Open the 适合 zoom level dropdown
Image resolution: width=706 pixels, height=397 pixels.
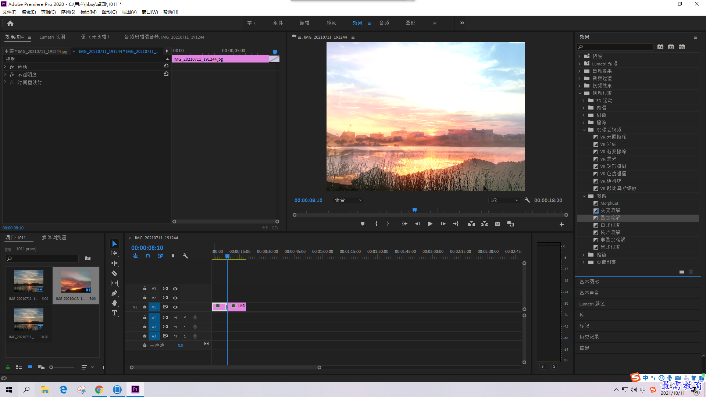(348, 200)
